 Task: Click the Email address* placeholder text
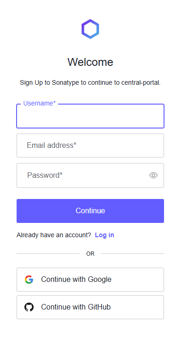52,145
